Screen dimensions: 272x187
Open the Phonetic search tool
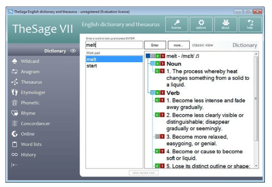coord(25,103)
